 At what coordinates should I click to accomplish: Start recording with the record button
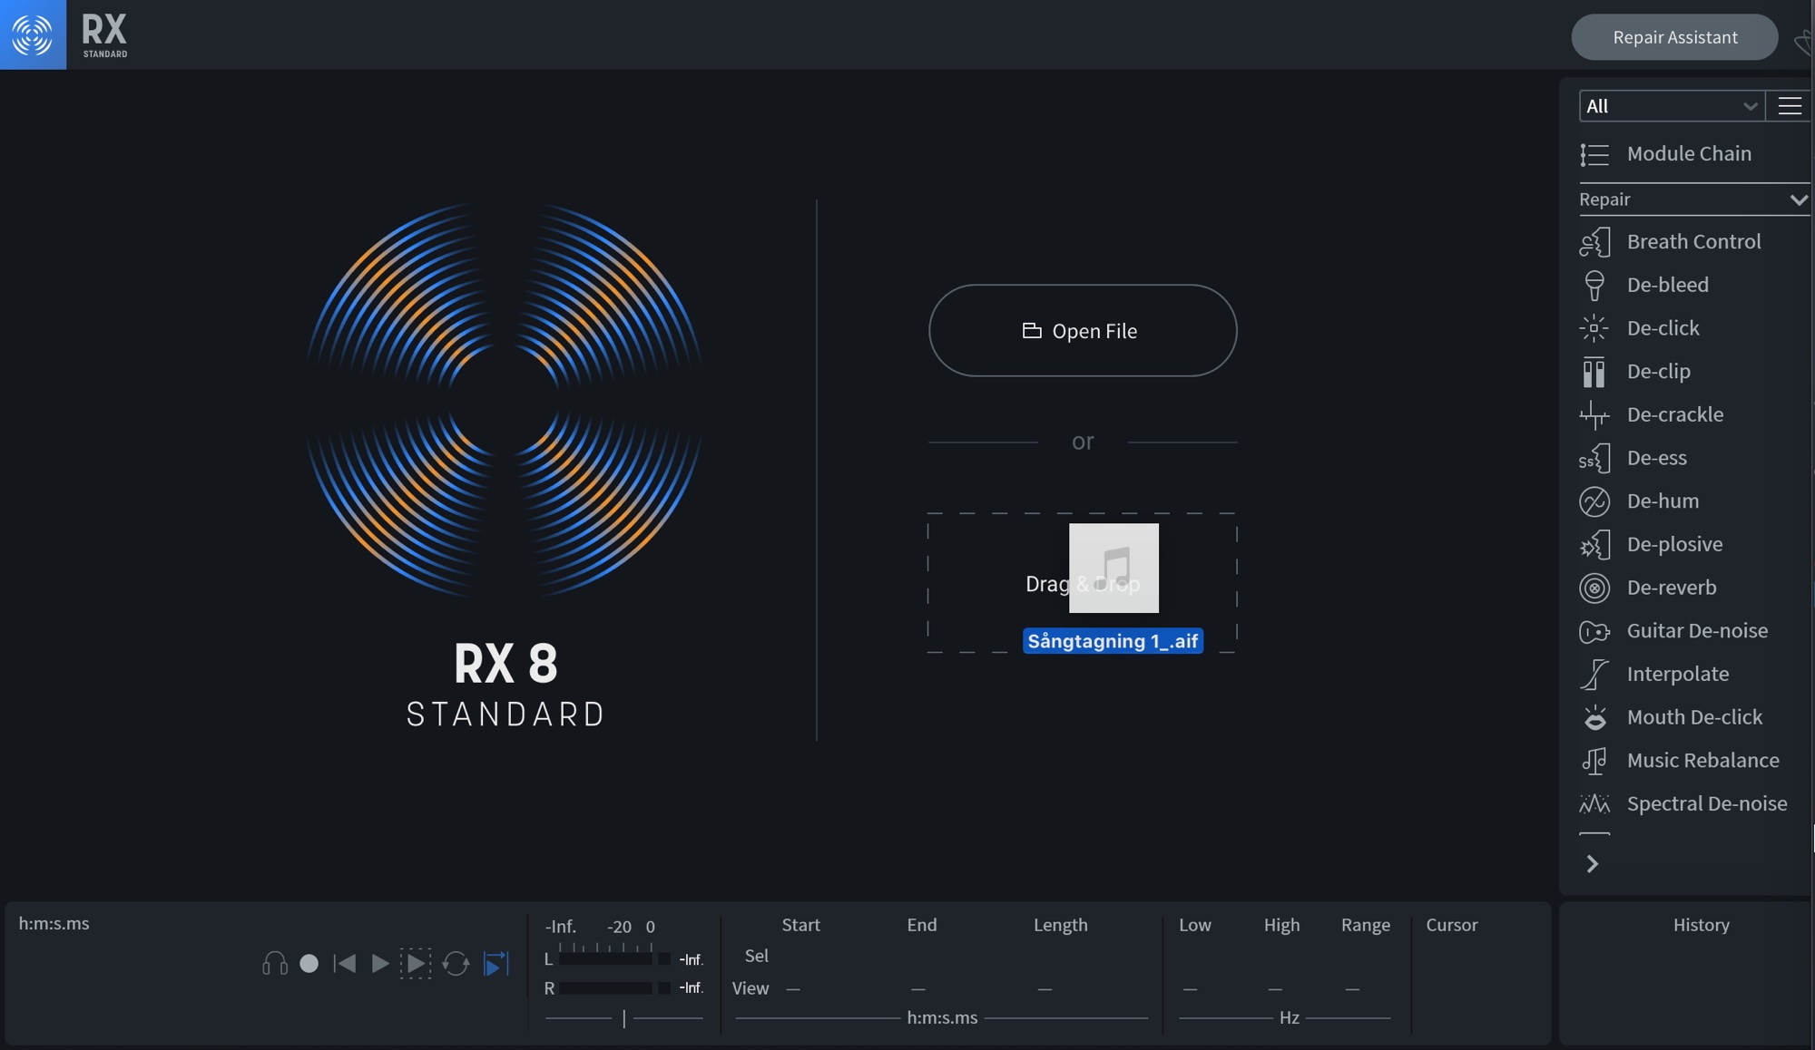tap(309, 963)
